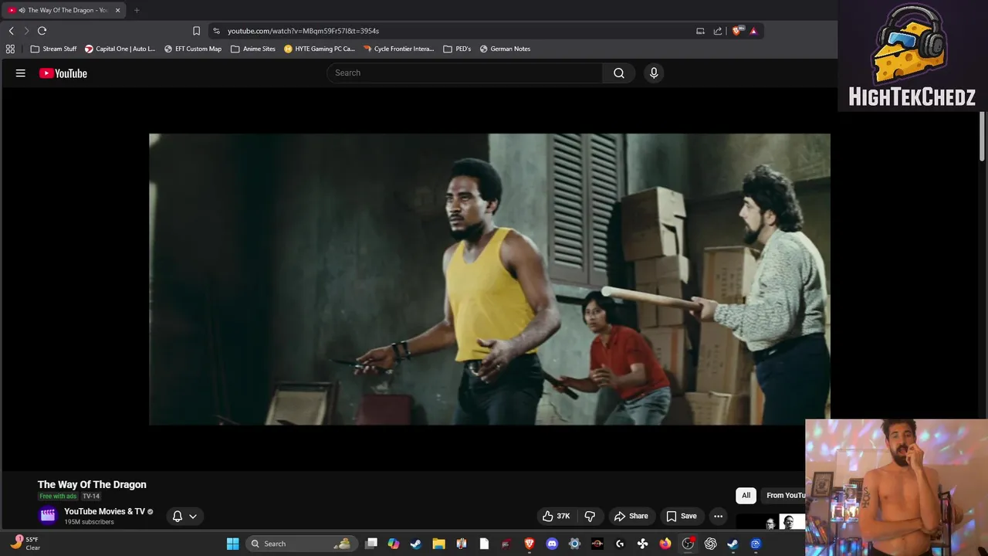Click the 'TV-14' rating badge
This screenshot has height=556, width=988.
coord(91,497)
